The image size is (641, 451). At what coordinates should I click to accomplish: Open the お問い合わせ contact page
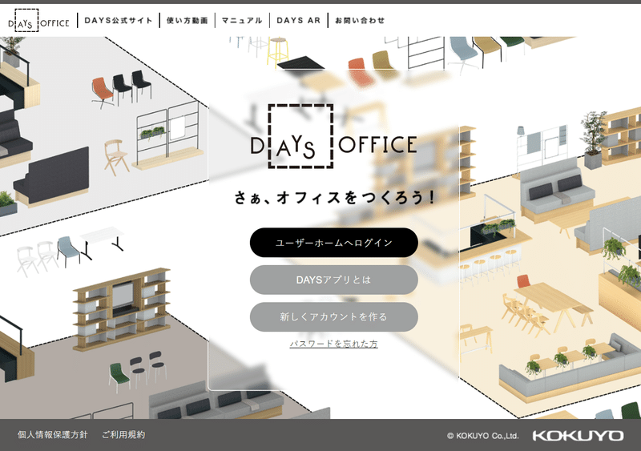pyautogui.click(x=360, y=21)
